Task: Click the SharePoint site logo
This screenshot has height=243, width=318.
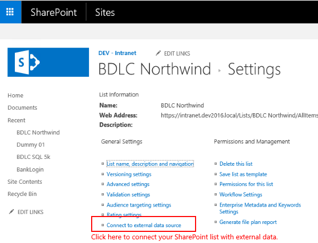Action: (x=48, y=62)
